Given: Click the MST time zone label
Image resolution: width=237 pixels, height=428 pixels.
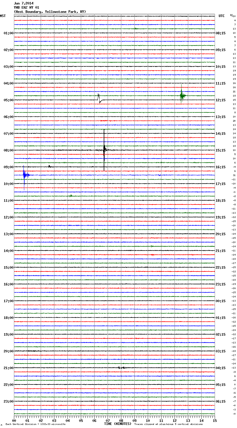Looking at the screenshot, I should (x=3, y=16).
